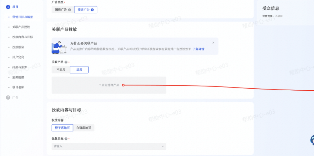Click the 投放内容与目标 section heading
Screen dimensions: 314x156
coord(66,110)
